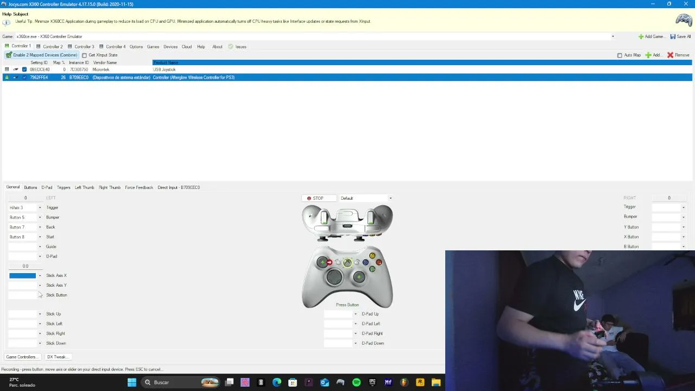
Task: Save all settings with Save All
Action: tap(680, 36)
